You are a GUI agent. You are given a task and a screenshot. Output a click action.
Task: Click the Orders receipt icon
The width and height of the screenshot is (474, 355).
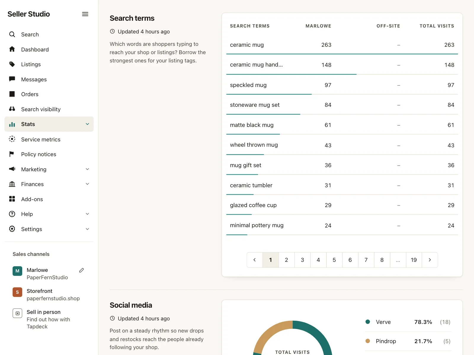coord(12,94)
